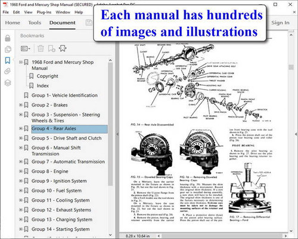Expand Group 14 - Starting System bookmark

tap(21, 229)
